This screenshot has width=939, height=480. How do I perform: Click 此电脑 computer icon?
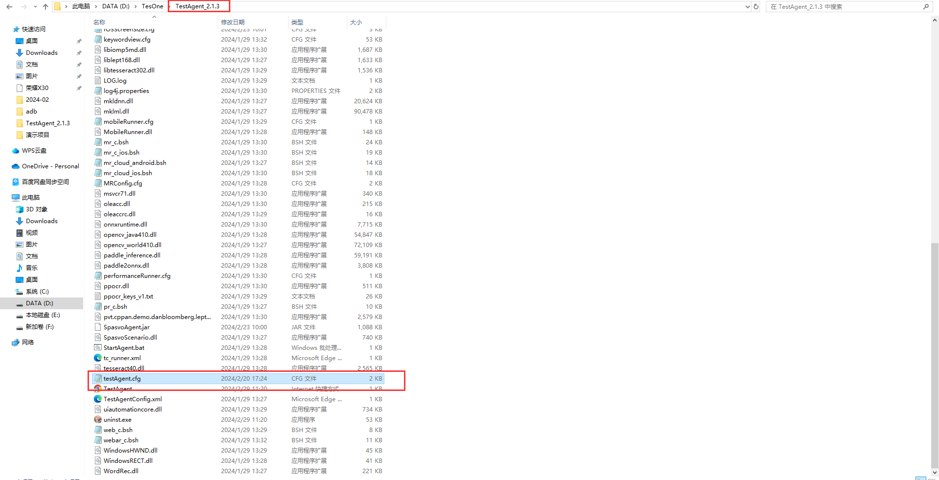(x=16, y=198)
